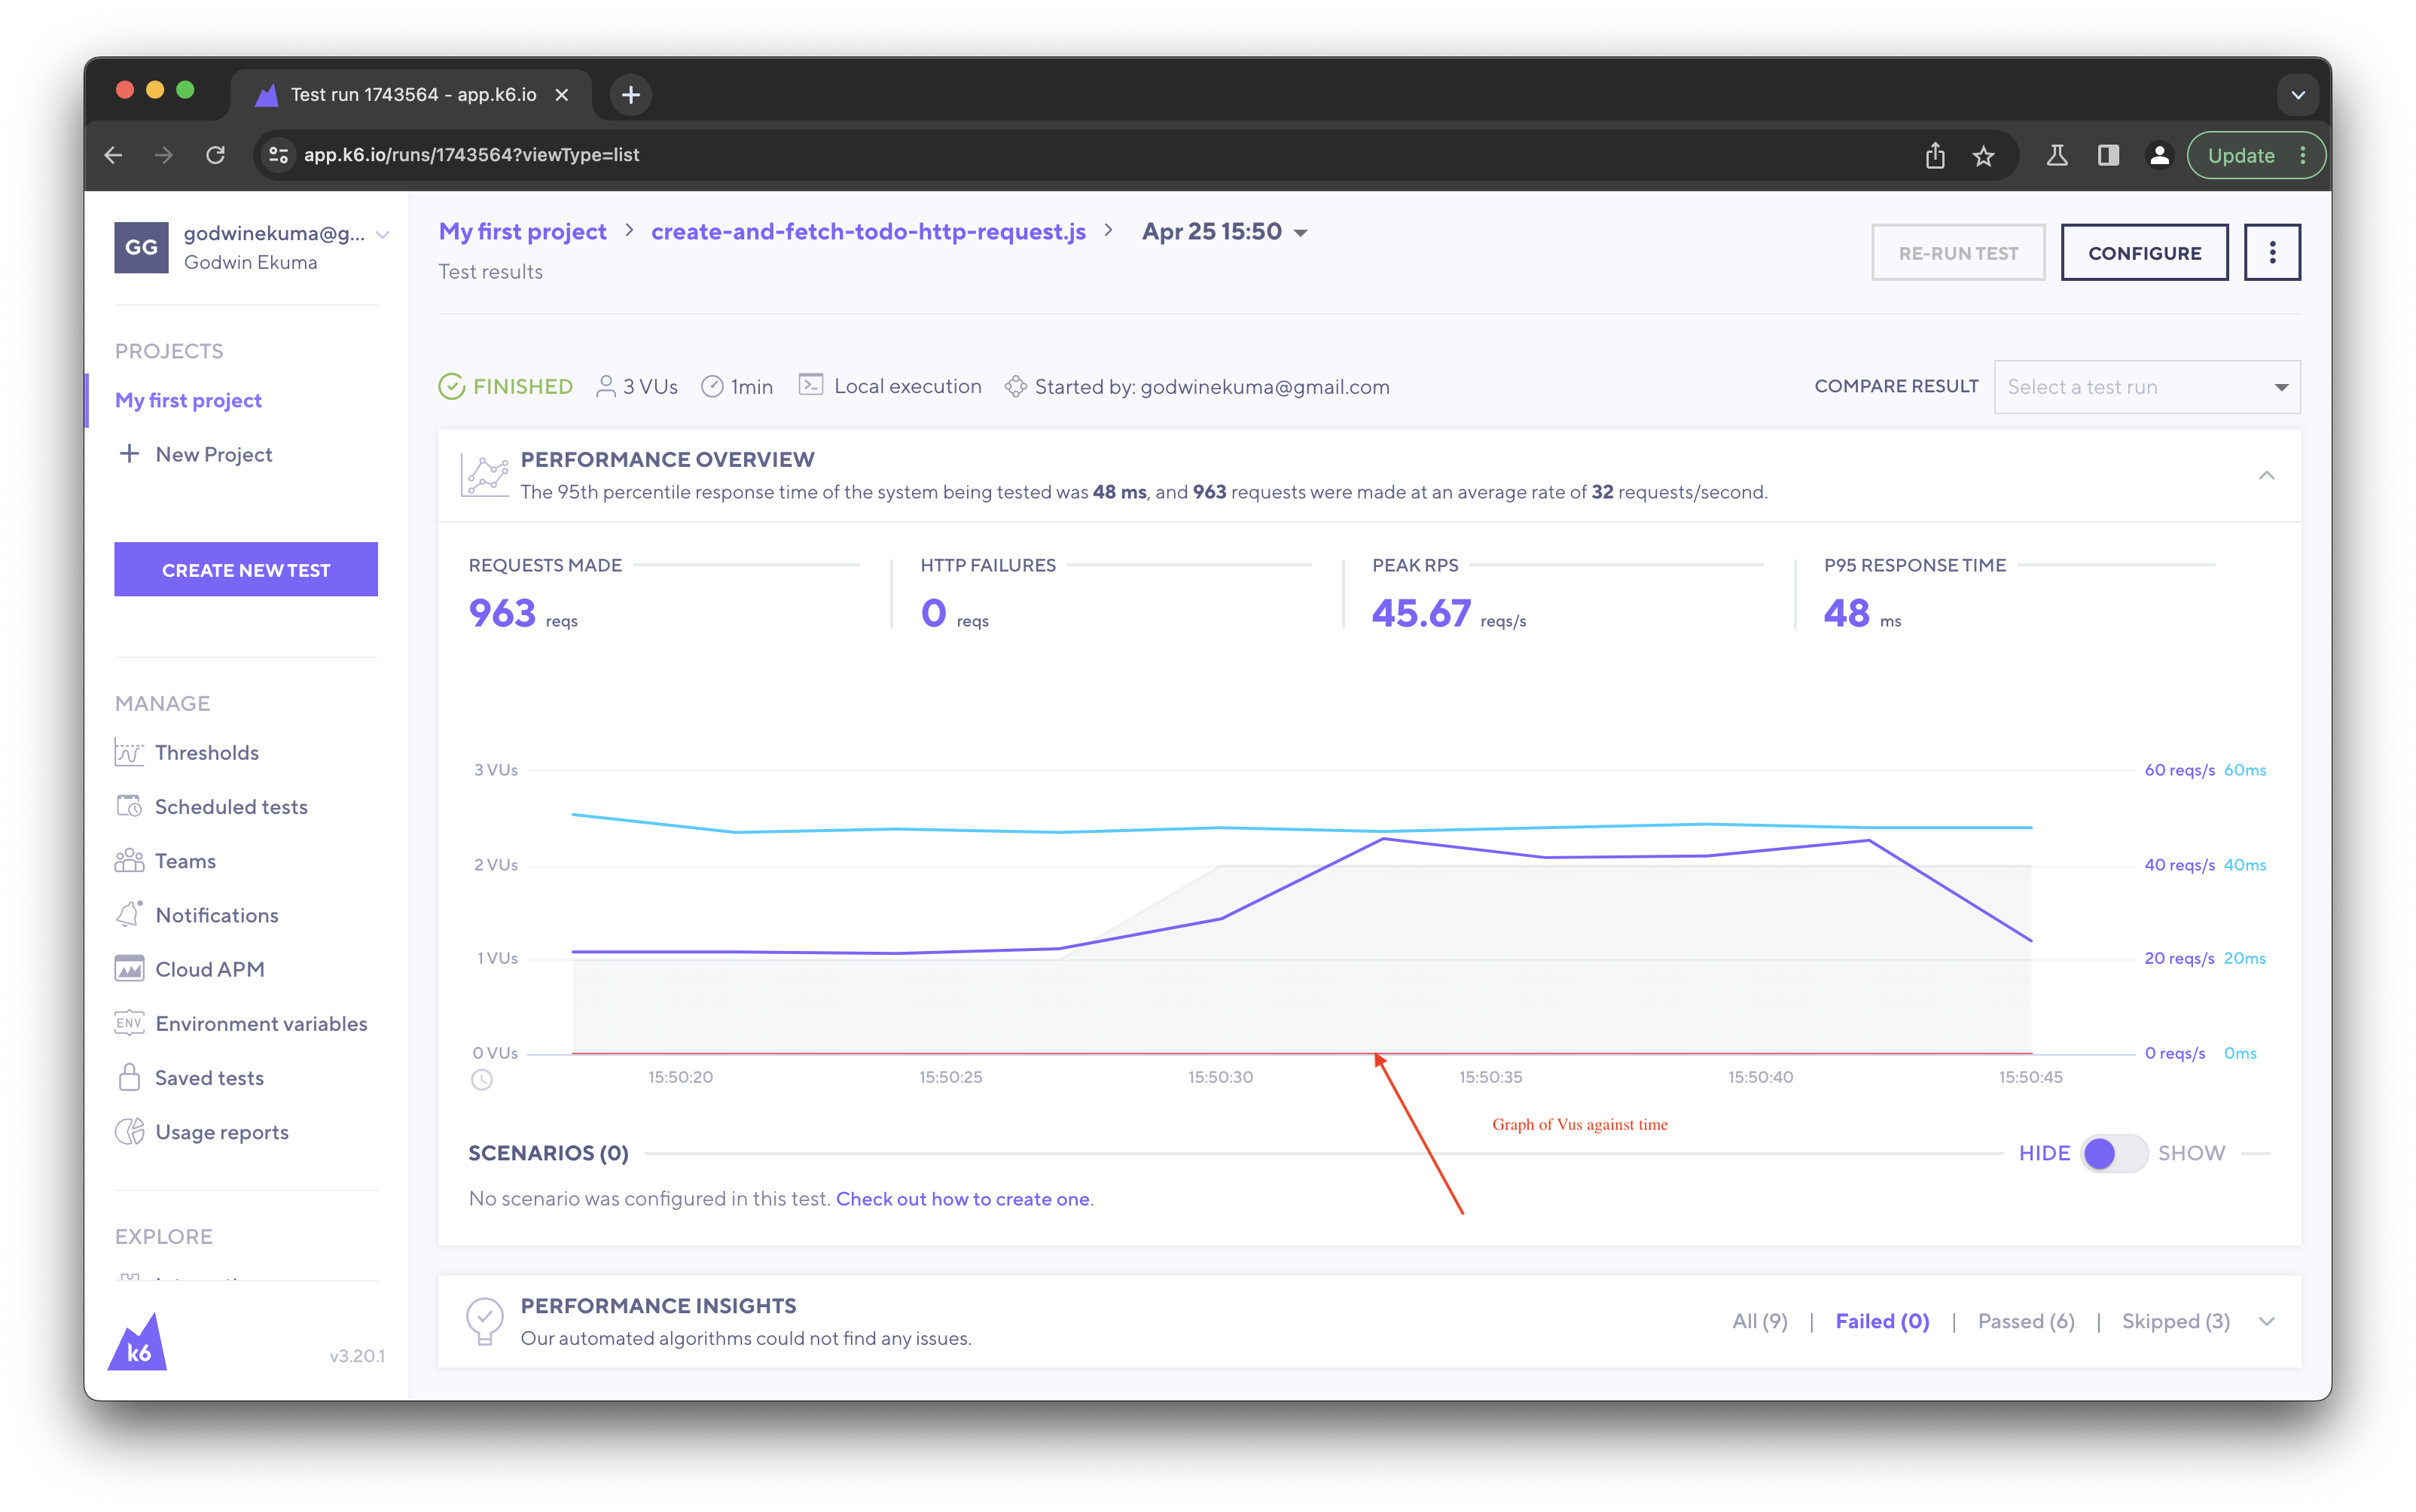Click the ENV Environment variables icon

[x=130, y=1023]
